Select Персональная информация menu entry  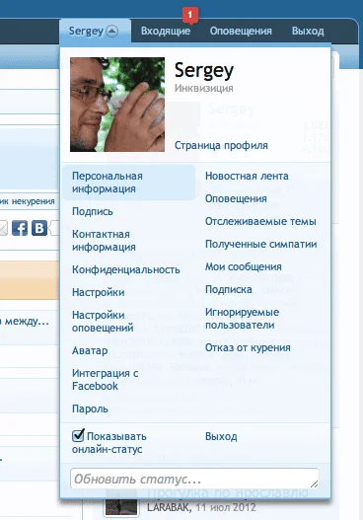point(128,183)
